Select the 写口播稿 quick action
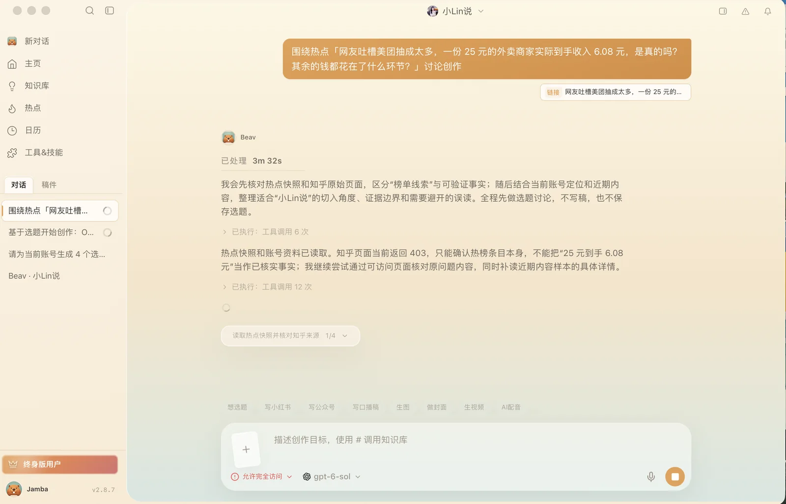Viewport: 786px width, 504px height. click(365, 407)
